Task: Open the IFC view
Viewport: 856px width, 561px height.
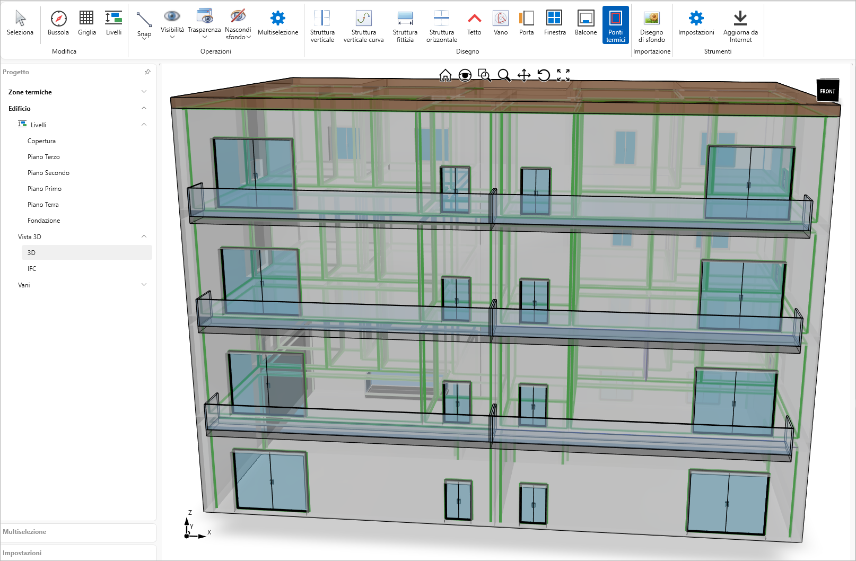Action: click(x=32, y=269)
